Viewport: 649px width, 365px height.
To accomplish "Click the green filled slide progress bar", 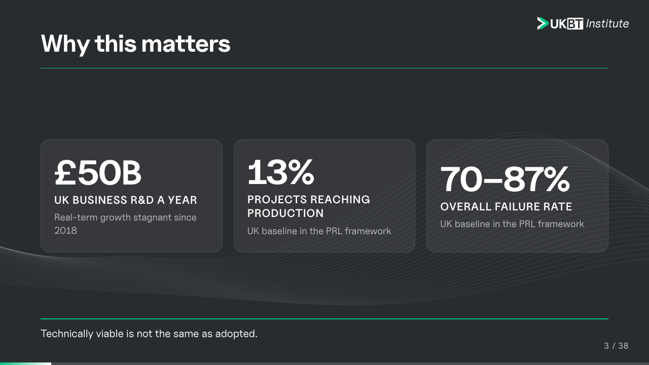I will (25, 363).
